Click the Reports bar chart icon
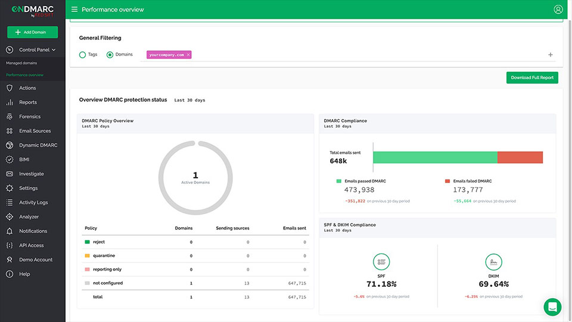The height and width of the screenshot is (322, 572). 10,102
